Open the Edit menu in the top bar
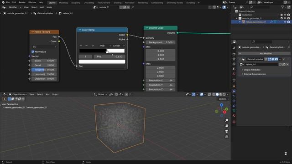 click(x=14, y=2)
